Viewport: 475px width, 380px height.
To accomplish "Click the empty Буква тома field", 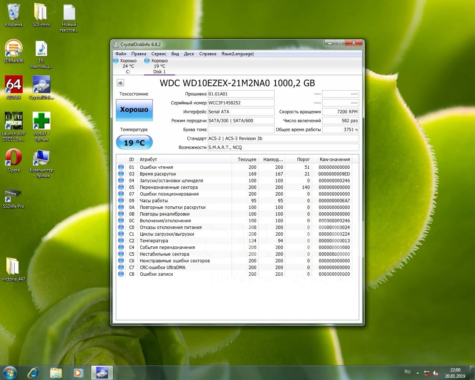I will pos(241,130).
